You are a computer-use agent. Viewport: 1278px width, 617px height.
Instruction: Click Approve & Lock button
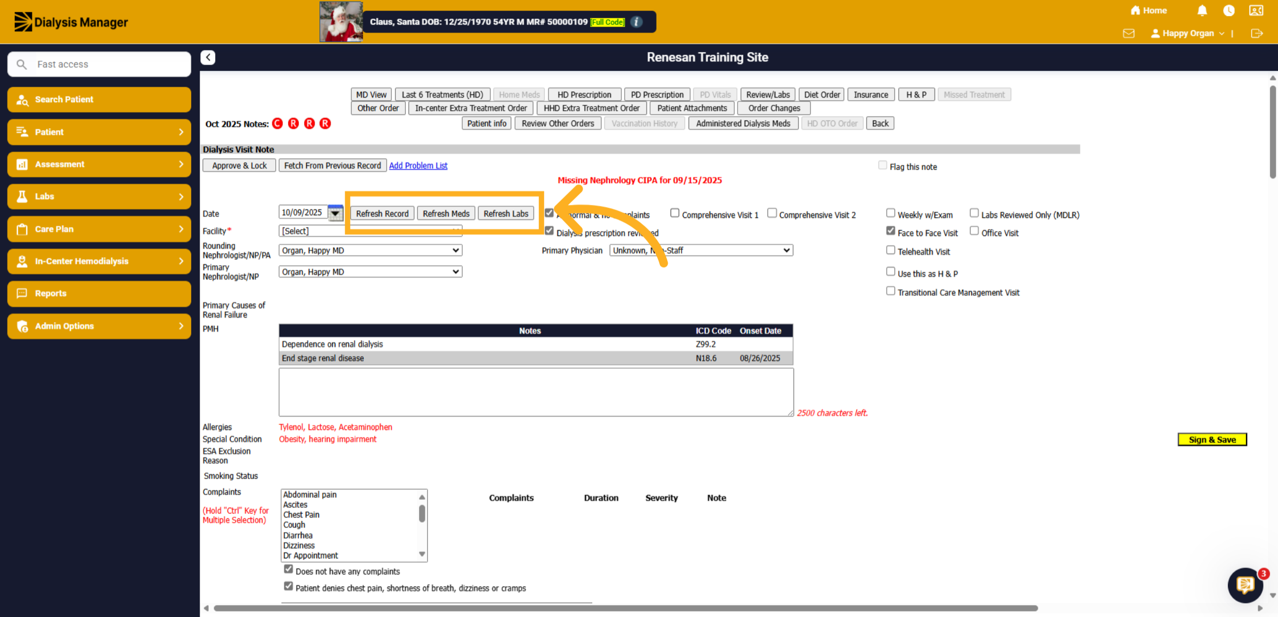click(x=239, y=166)
